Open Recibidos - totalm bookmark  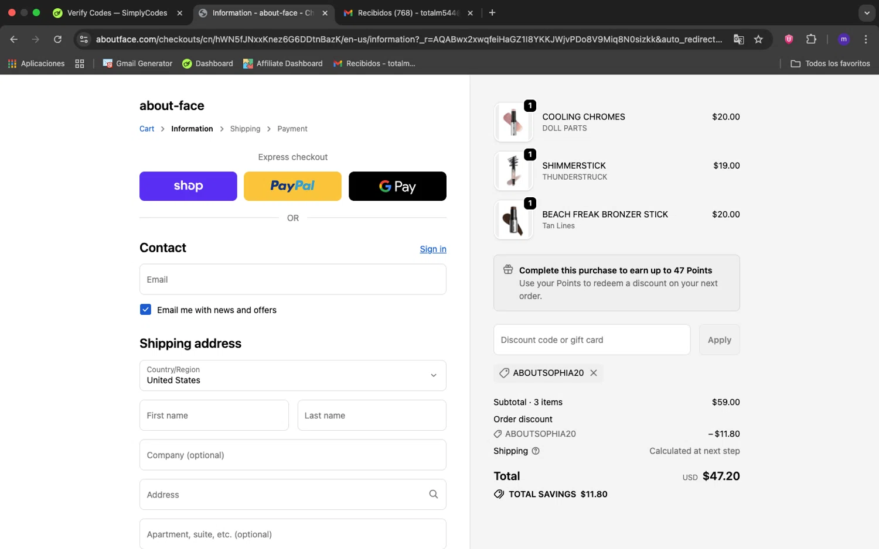pos(374,63)
